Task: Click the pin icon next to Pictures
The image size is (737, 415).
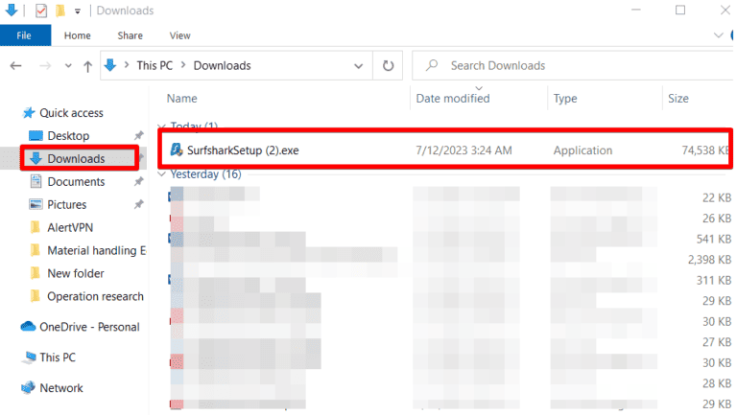Action: (138, 204)
